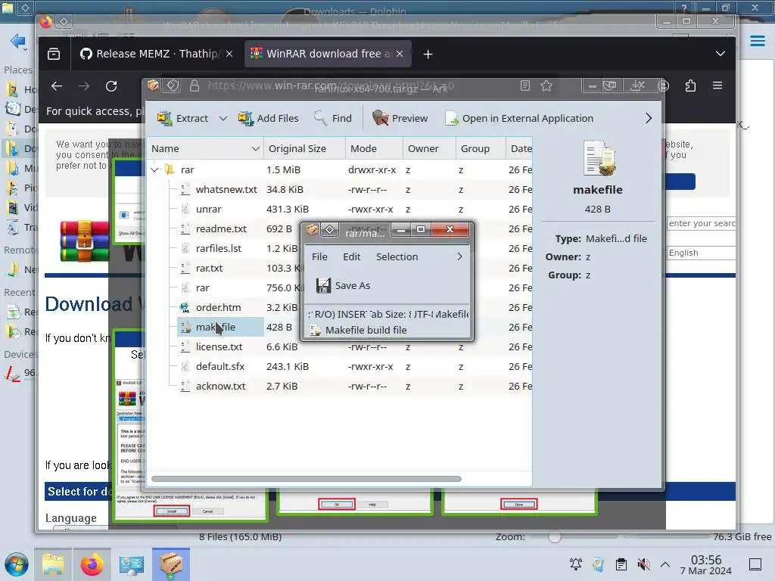Open Firefox View recent browsing icon
The image size is (775, 581).
tap(54, 54)
